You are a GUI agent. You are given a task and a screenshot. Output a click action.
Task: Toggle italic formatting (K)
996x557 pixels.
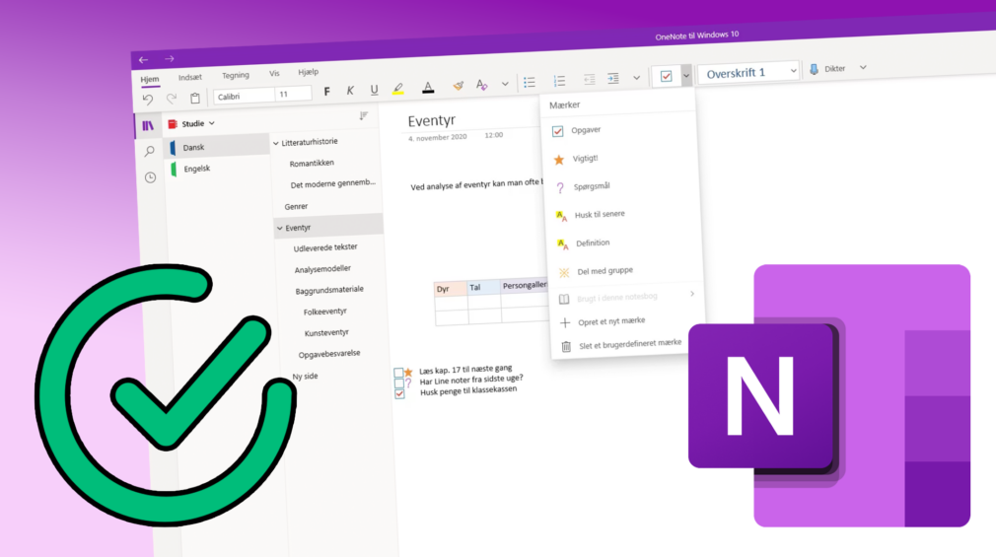click(x=350, y=91)
